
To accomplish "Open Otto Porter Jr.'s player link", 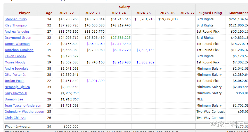I will (x=15, y=75).
